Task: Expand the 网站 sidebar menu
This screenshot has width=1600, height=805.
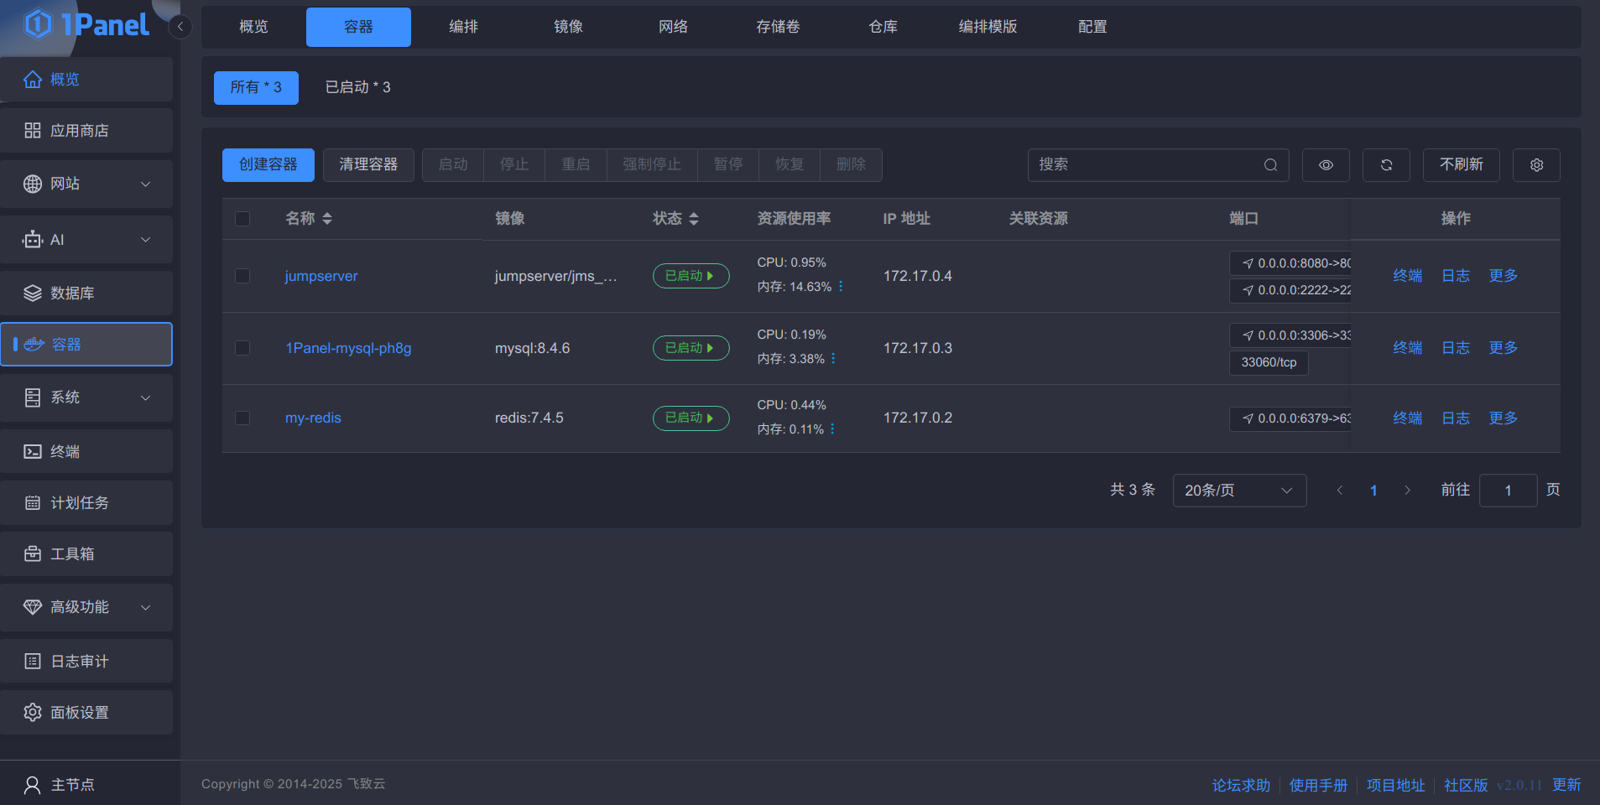Action: point(86,184)
